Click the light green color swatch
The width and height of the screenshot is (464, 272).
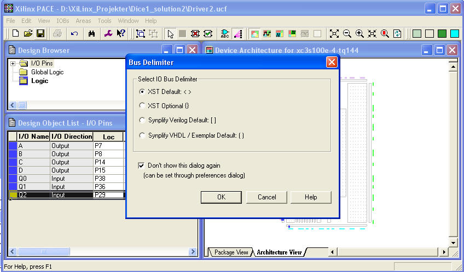click(x=416, y=34)
